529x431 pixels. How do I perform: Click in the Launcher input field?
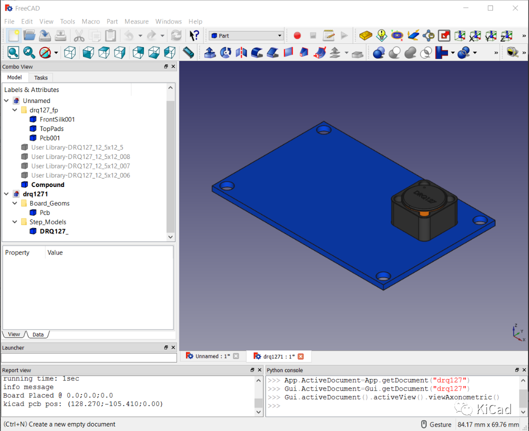pyautogui.click(x=89, y=357)
